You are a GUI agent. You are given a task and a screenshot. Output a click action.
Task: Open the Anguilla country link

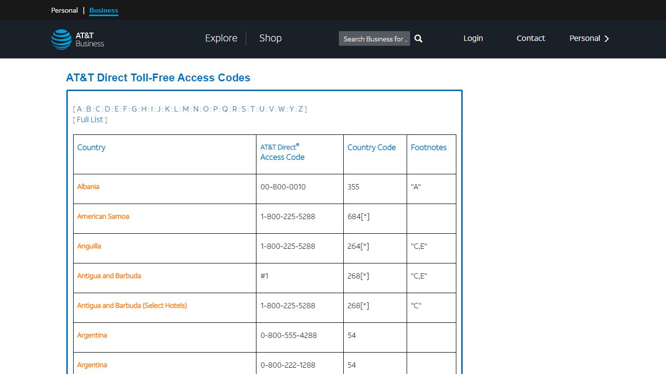(89, 246)
